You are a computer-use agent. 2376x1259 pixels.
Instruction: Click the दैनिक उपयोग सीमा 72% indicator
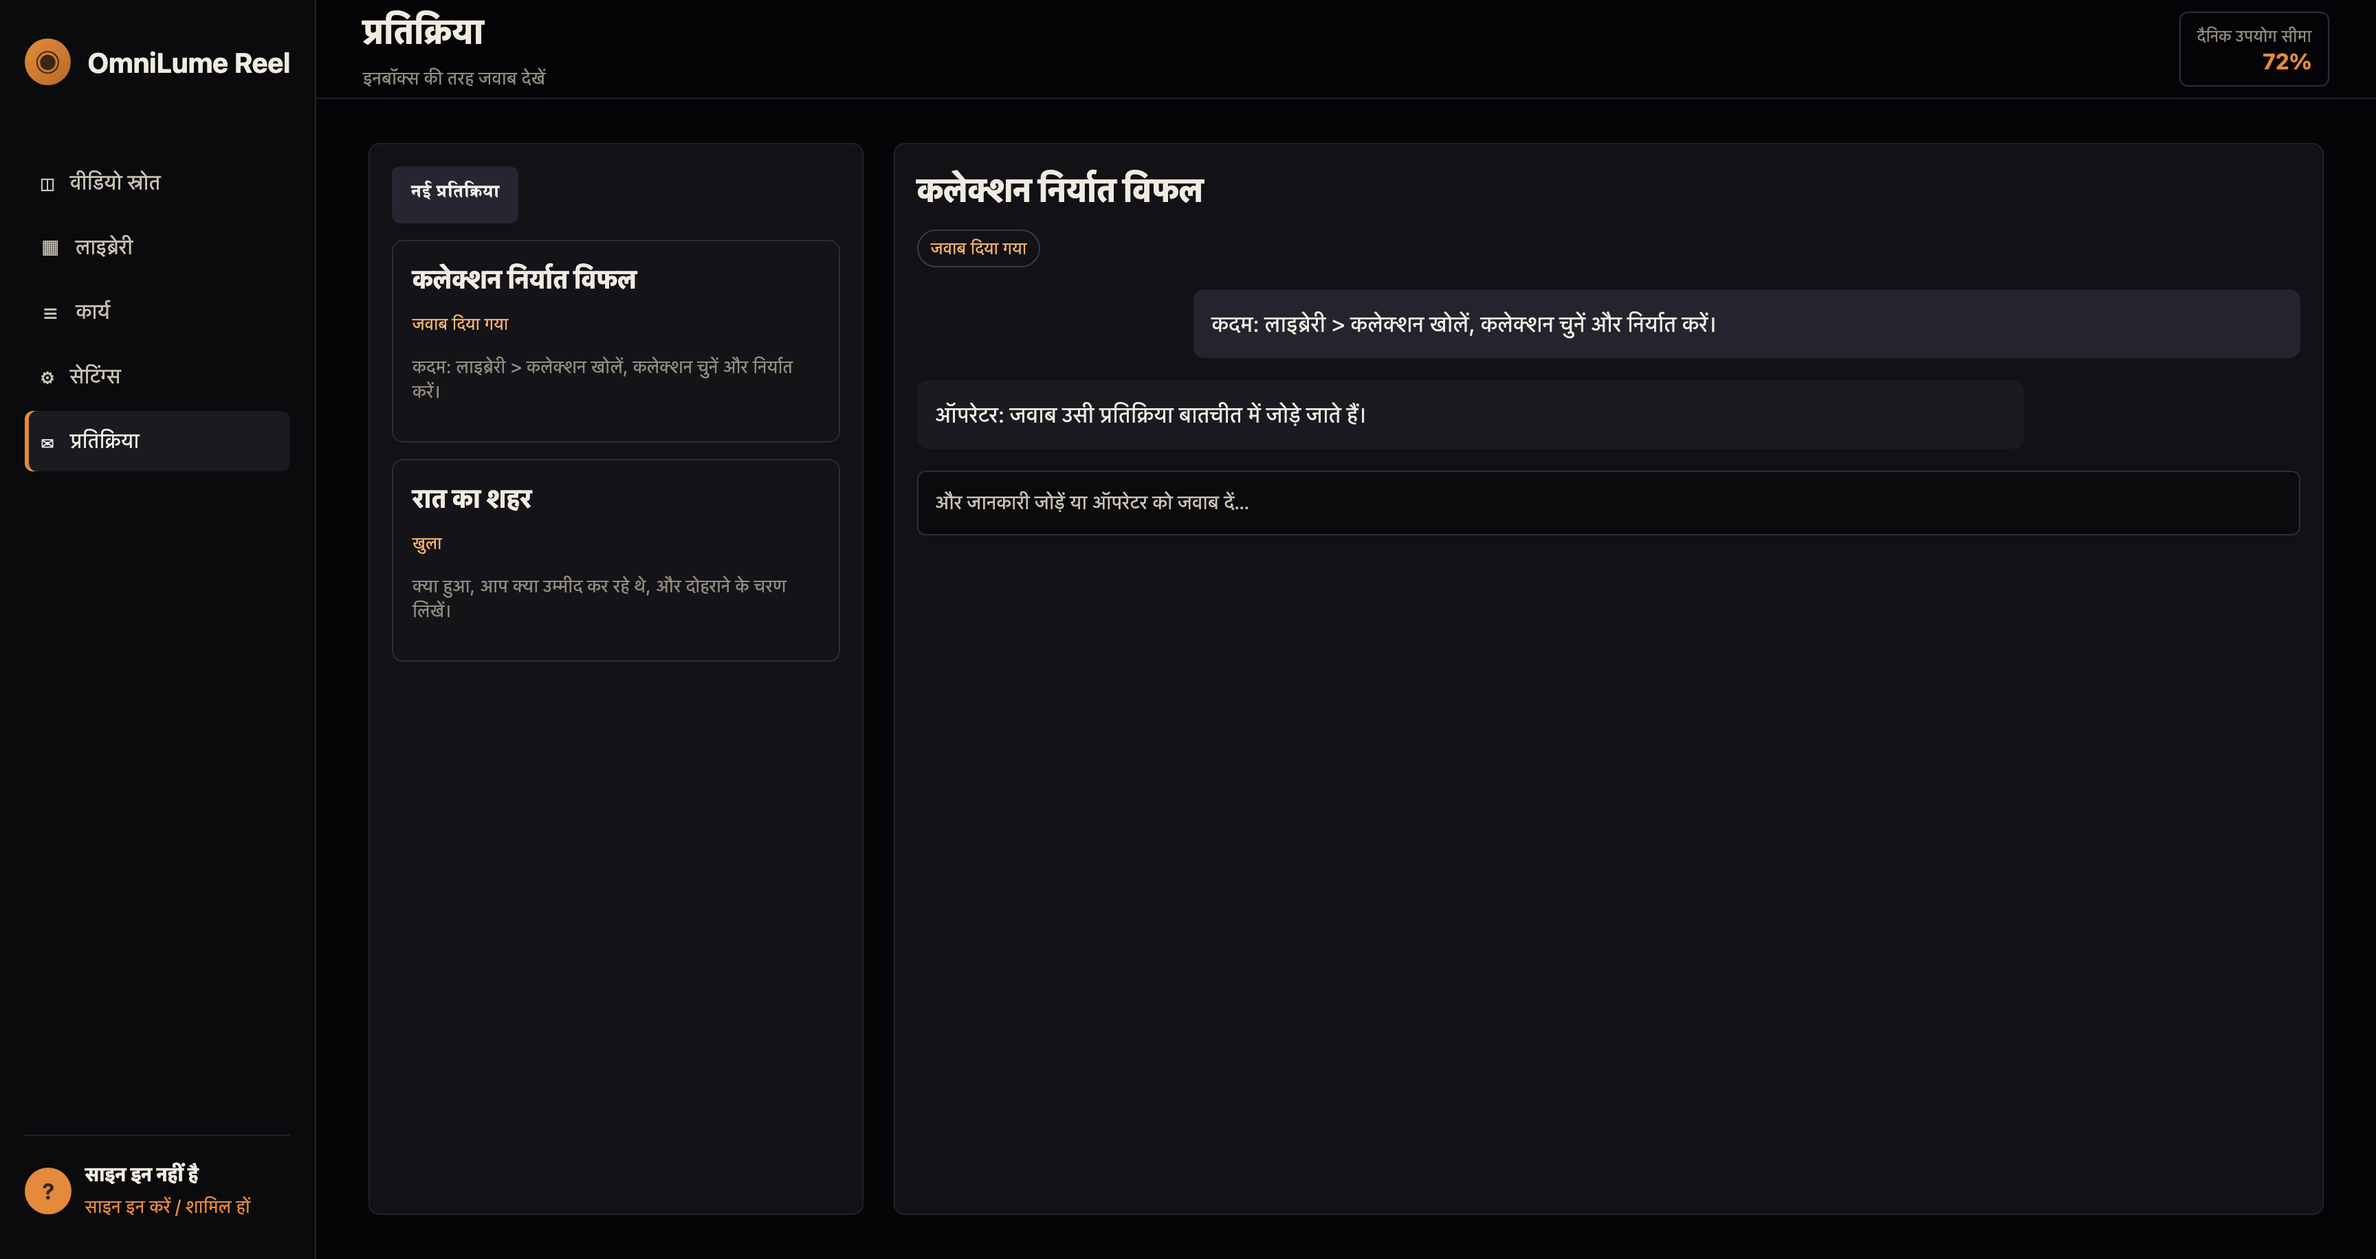click(x=2254, y=49)
